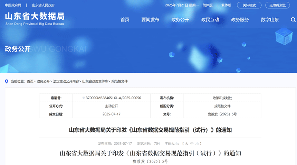This screenshot has height=165, width=297.
Task: Open the 数字山东 menu item
Action: [x=270, y=20]
